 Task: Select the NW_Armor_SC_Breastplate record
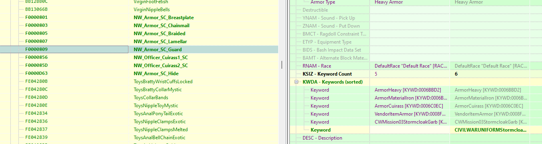click(x=164, y=18)
